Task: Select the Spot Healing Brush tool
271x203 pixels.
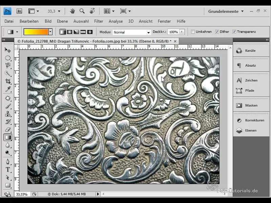Action: [x=7, y=98]
